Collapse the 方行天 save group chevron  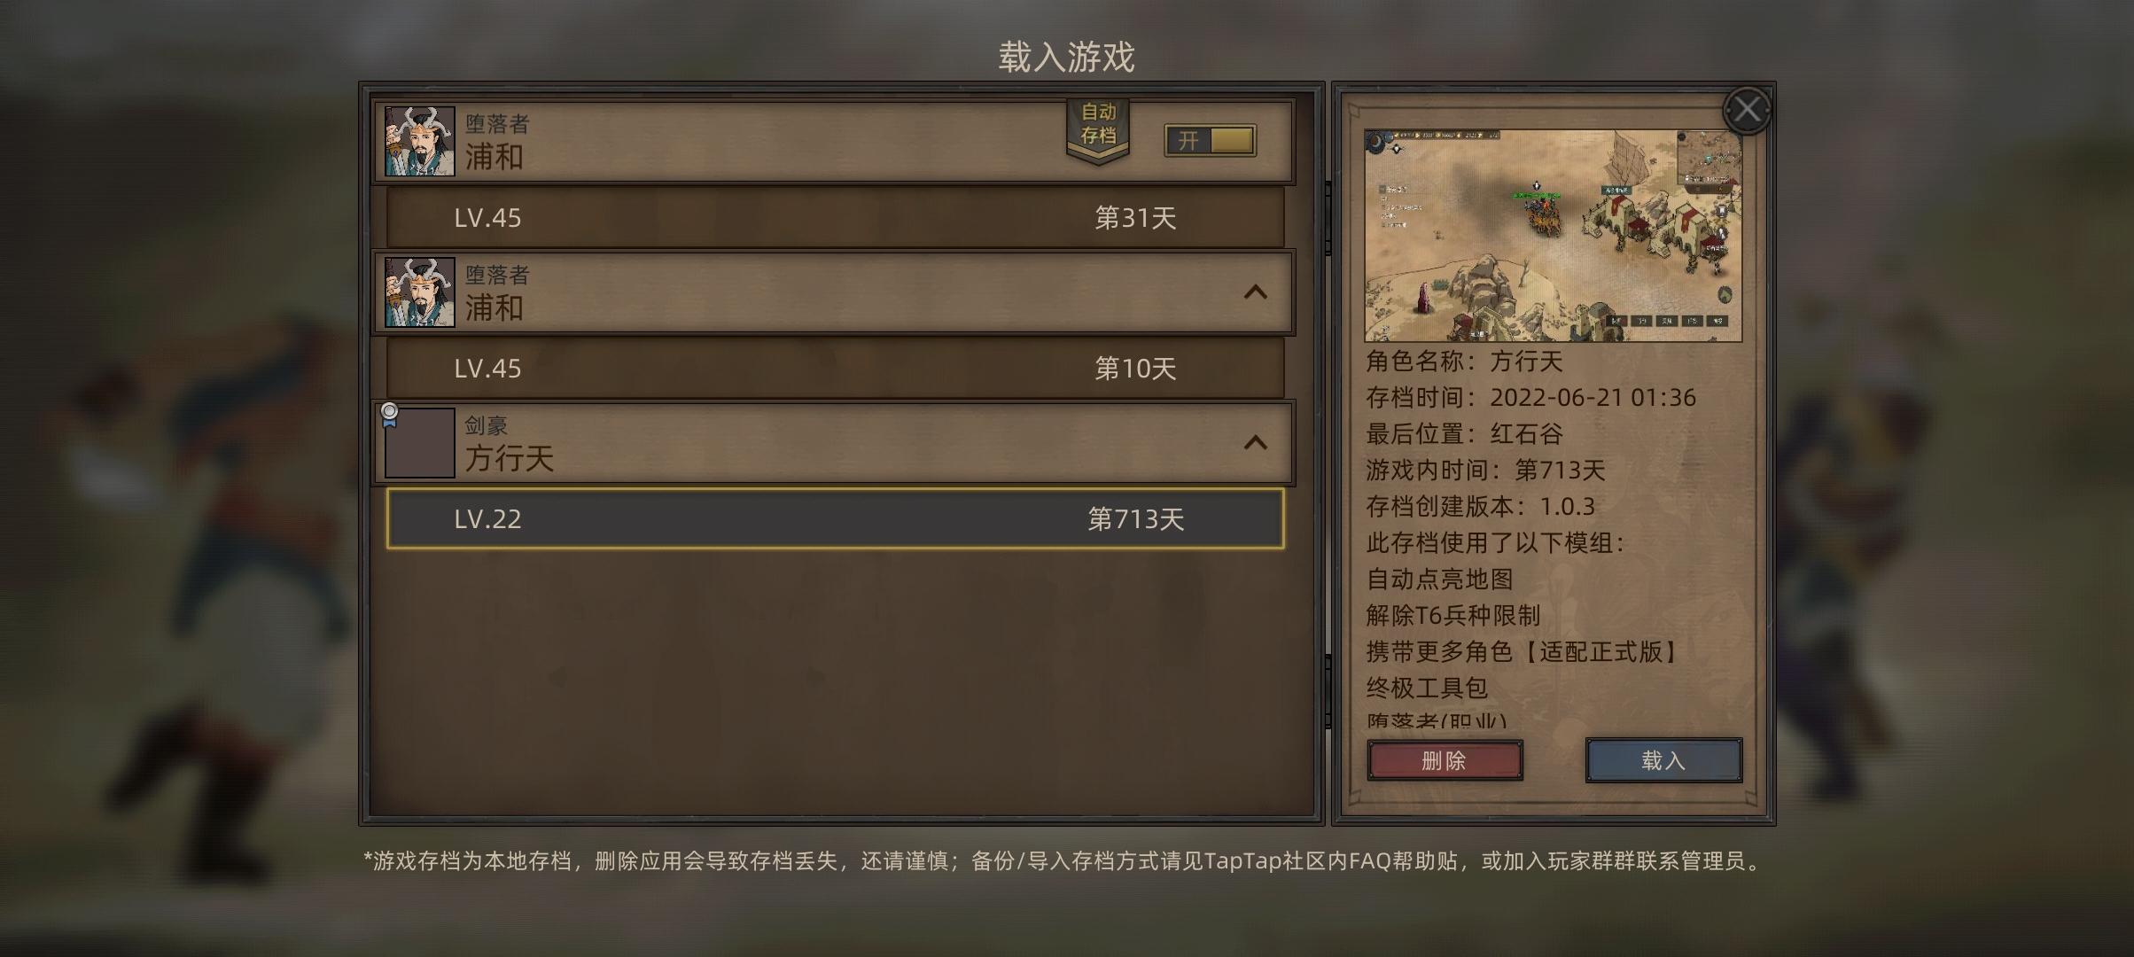pyautogui.click(x=1255, y=442)
